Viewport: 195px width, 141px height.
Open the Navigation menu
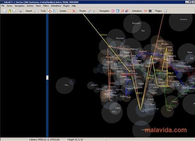coord(19,6)
